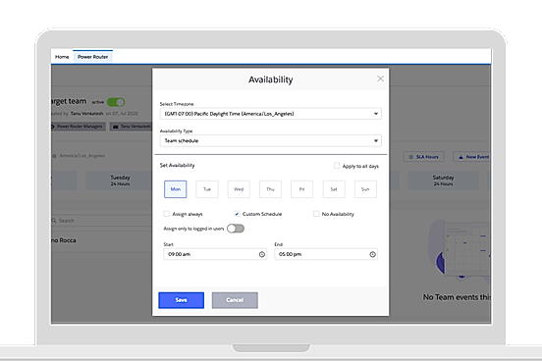Click the Save button
The height and width of the screenshot is (361, 542).
coord(181,300)
